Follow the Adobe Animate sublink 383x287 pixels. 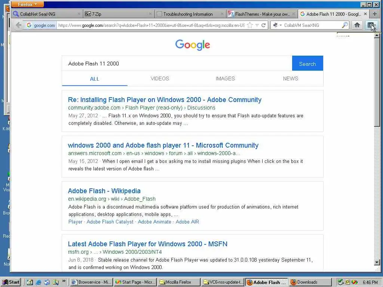pyautogui.click(x=154, y=222)
